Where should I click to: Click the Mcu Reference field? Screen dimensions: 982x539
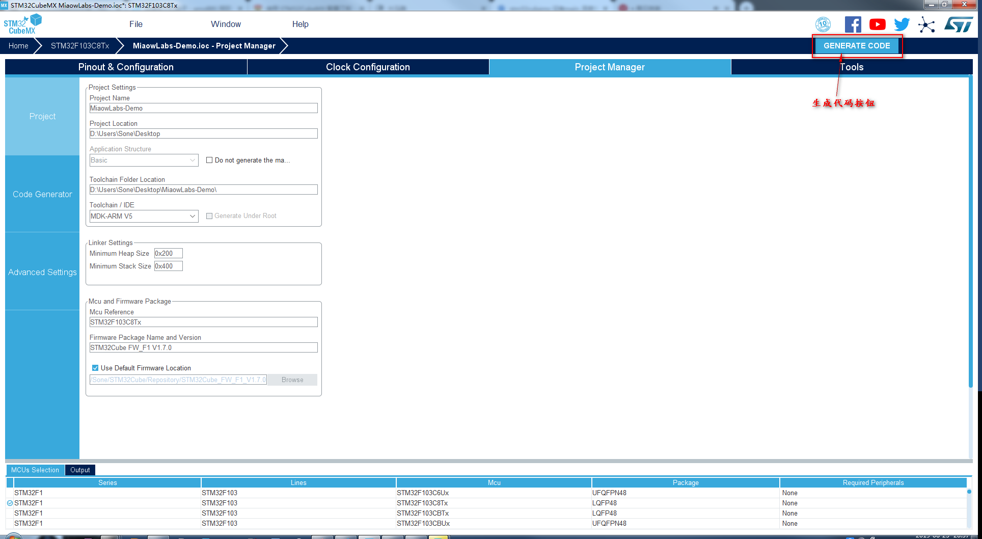[x=204, y=322]
